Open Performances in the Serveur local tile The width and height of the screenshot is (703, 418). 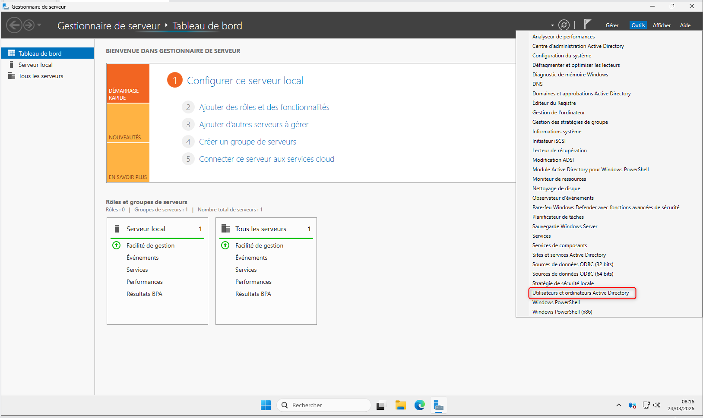coord(145,282)
